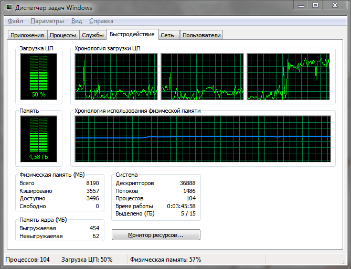Image resolution: width=351 pixels, height=269 pixels.
Task: Click the Система group label
Action: pos(126,175)
